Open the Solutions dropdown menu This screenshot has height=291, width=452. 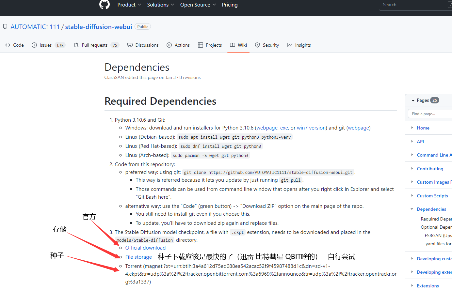(x=160, y=5)
